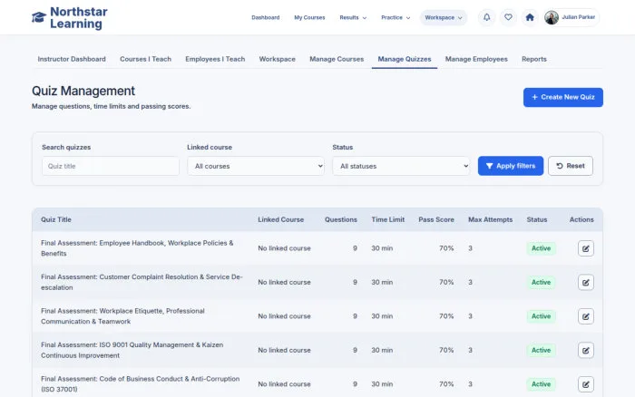
Task: Open the Workspace dropdown in top navigation
Action: click(x=444, y=18)
